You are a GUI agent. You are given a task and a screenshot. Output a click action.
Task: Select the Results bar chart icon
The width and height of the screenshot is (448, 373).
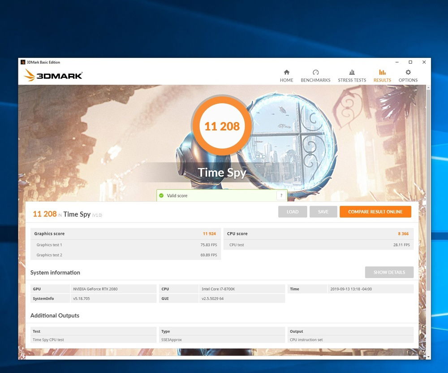(382, 73)
